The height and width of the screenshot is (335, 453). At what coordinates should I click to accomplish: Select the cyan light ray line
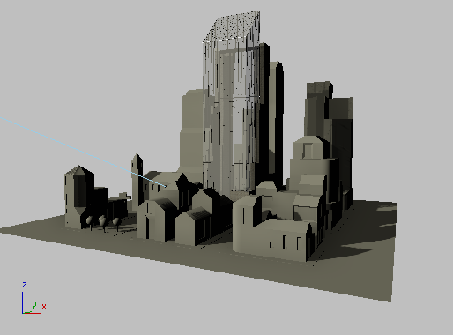(82, 152)
